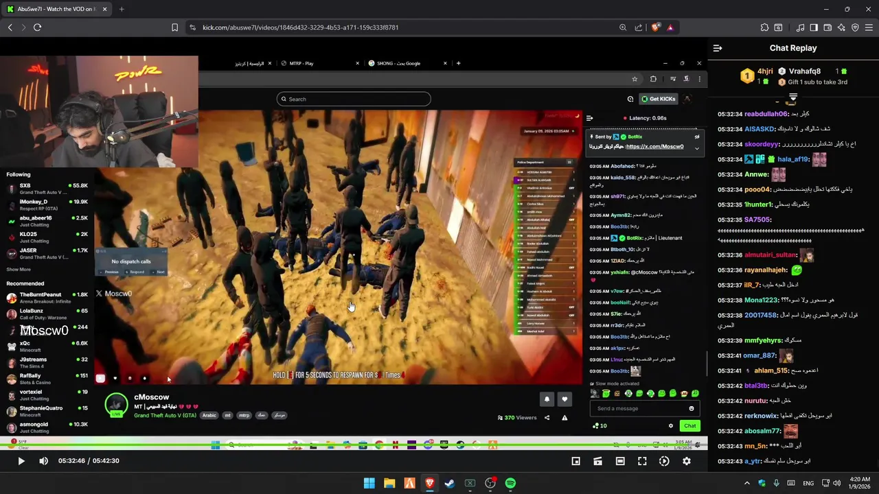Image resolution: width=879 pixels, height=494 pixels.
Task: Click the Send a message field
Action: [x=644, y=409]
